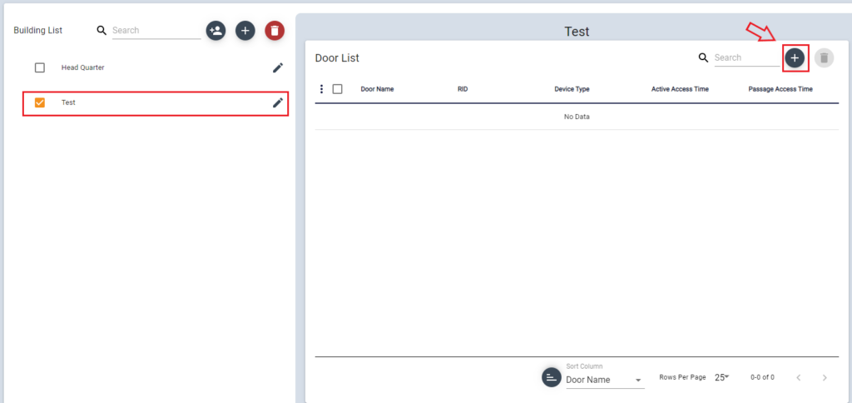852x403 pixels.
Task: Sort by Door Name column header
Action: point(377,89)
